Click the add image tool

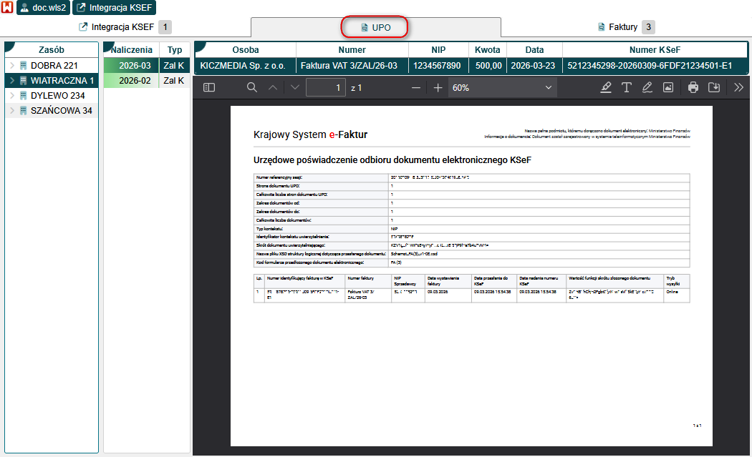(x=668, y=87)
